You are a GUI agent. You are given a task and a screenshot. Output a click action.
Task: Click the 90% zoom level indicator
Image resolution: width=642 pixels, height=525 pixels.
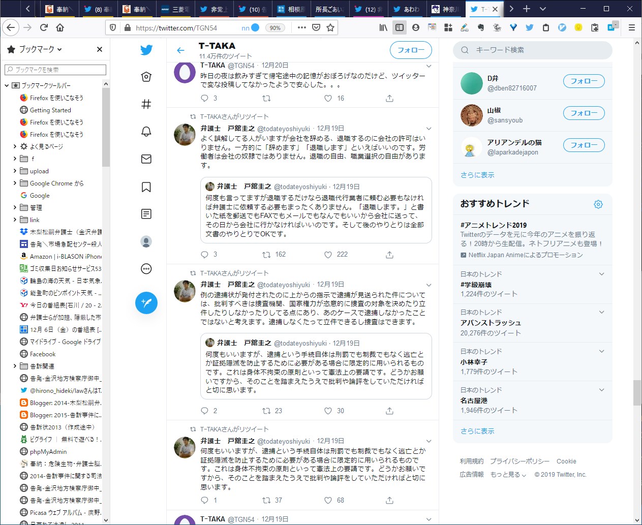[x=275, y=28]
